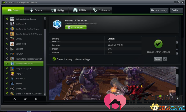Screen dimensions: 186x112
Task: Click the games list scroll-down arrow
Action: [x=45, y=94]
